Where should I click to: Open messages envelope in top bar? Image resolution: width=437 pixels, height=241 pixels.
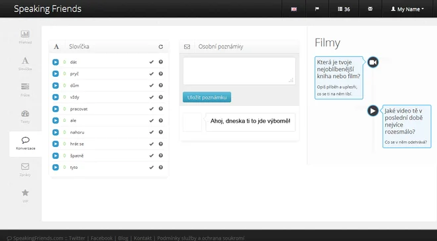[370, 9]
